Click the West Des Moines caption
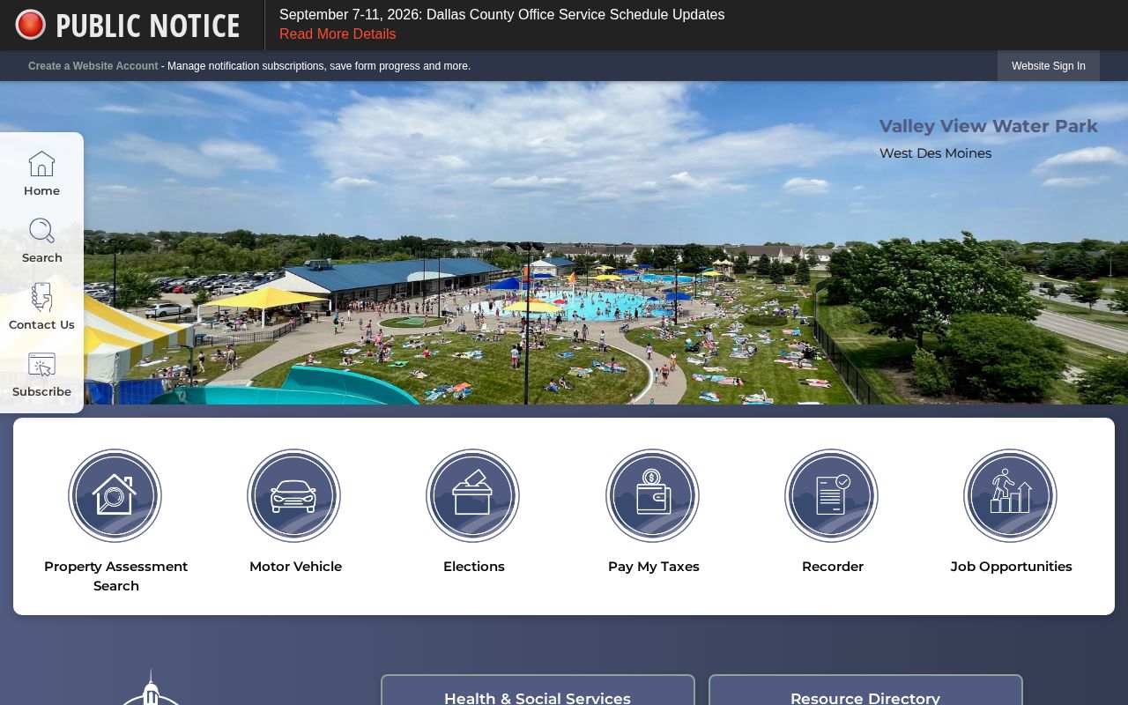The height and width of the screenshot is (705, 1128). coord(935,153)
